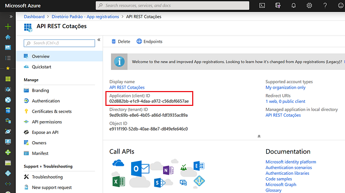
Task: Open managed application API REST Cotações link
Action: 283,115
